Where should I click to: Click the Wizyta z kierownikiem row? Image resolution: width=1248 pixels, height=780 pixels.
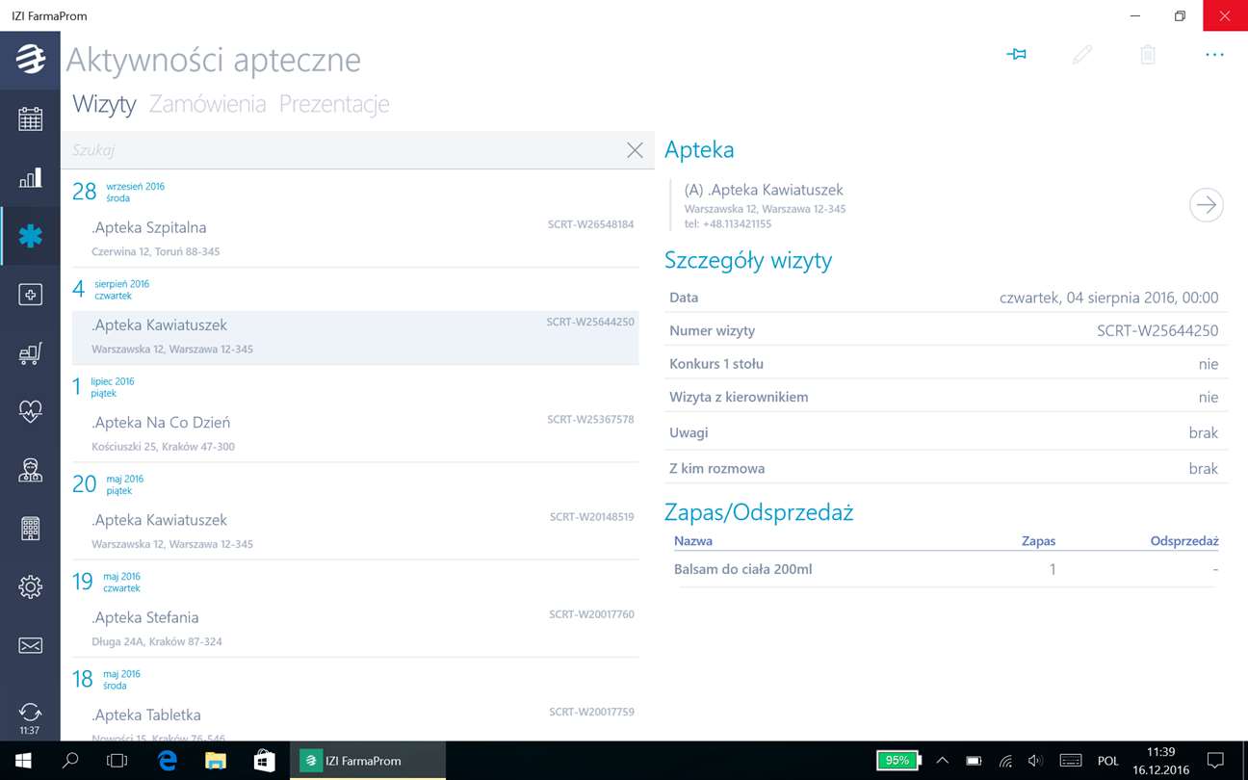pos(946,397)
